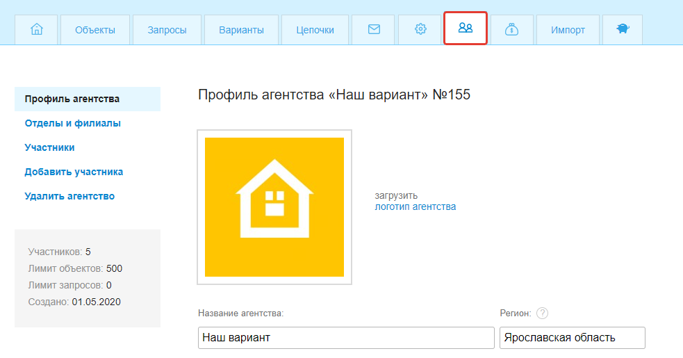Click the help question mark near Регион

(543, 314)
